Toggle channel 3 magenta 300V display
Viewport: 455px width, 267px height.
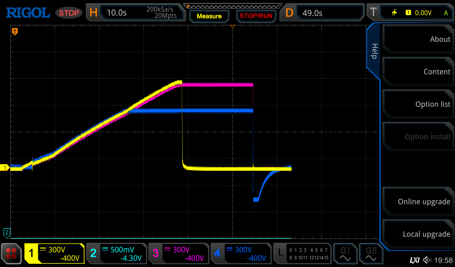coord(179,254)
